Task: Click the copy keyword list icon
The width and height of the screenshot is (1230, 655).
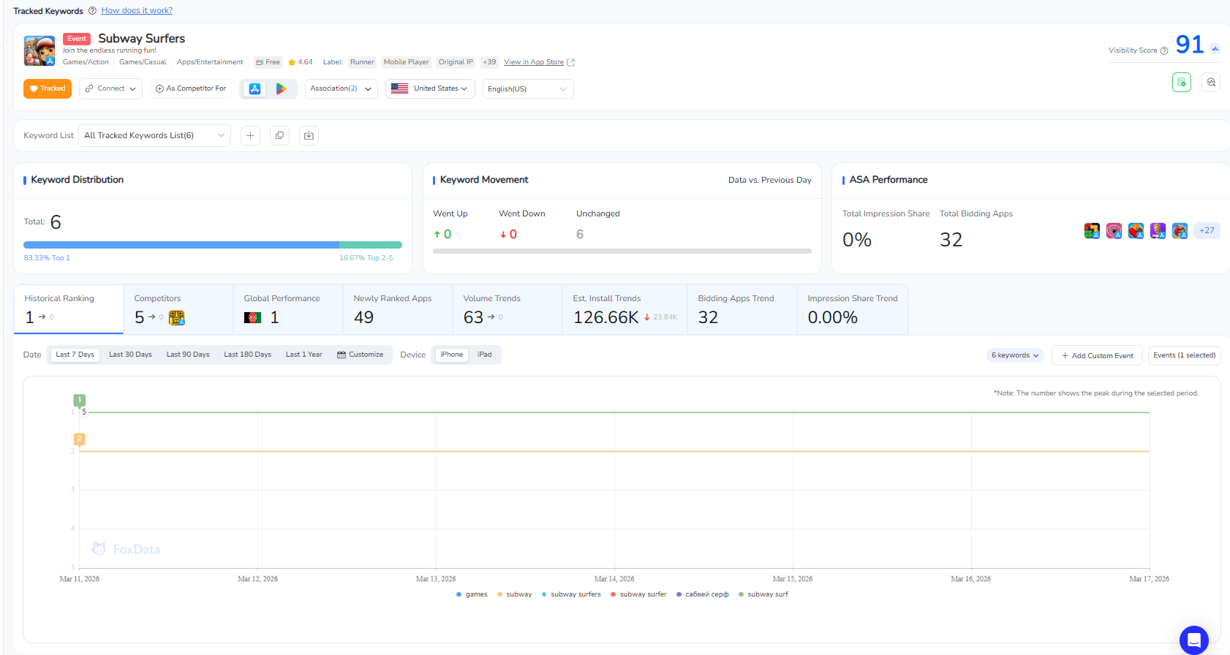Action: coord(279,135)
